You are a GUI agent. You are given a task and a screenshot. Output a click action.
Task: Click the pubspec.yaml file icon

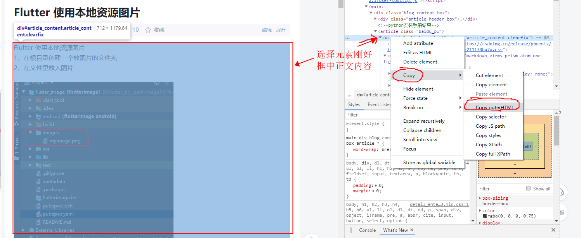(38, 214)
